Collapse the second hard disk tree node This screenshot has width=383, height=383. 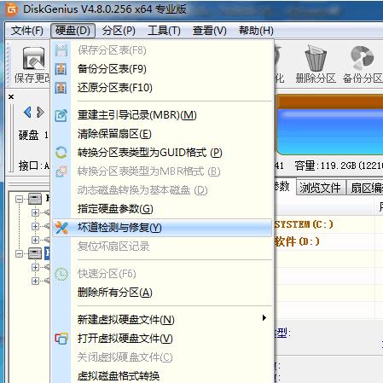click(x=19, y=253)
